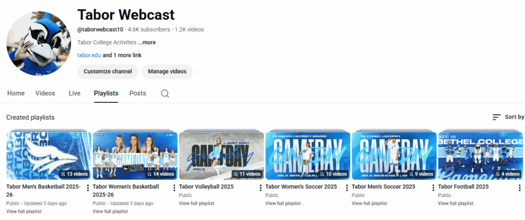Open options menu for Tabor Women's Soccer 2025
The height and width of the screenshot is (220, 525).
[x=347, y=188]
